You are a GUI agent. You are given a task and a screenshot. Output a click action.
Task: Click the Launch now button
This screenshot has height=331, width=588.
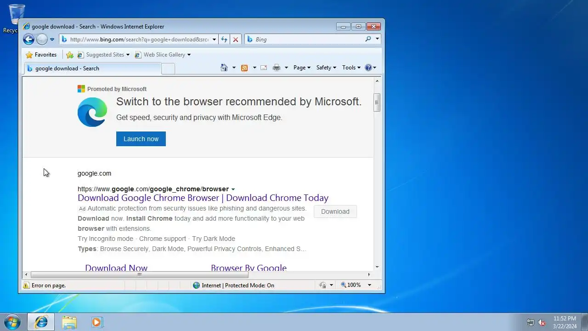pos(141,139)
